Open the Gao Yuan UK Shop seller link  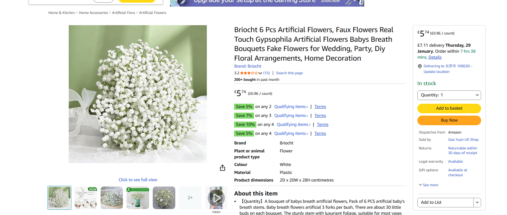tap(463, 140)
